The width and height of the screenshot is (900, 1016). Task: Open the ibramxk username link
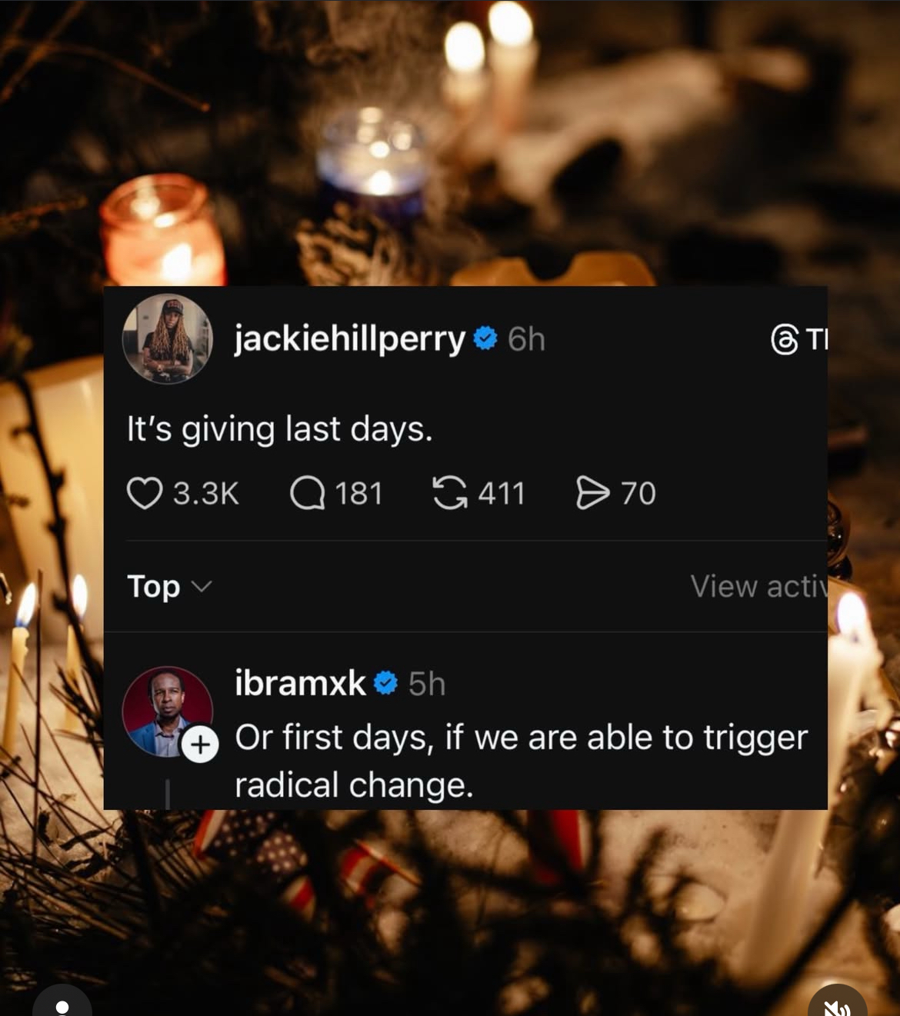pos(301,683)
